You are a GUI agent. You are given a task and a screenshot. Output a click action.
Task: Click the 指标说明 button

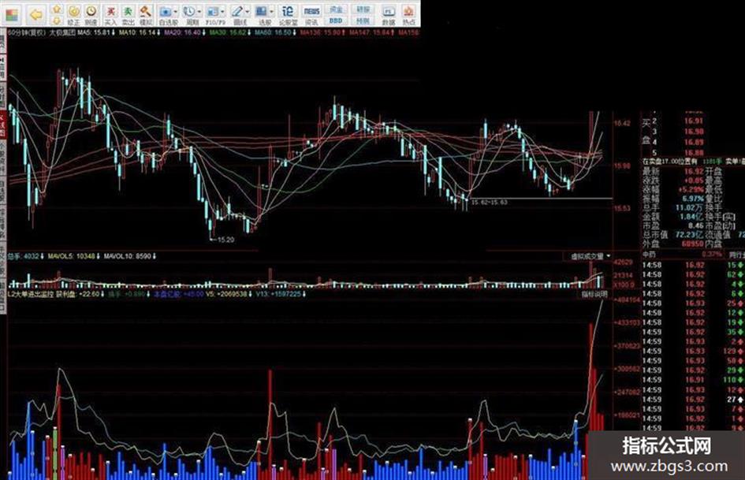point(594,294)
